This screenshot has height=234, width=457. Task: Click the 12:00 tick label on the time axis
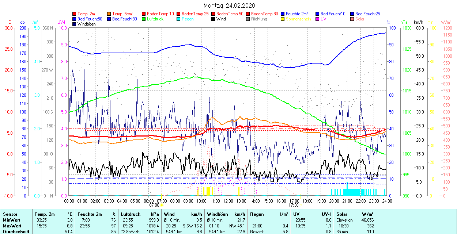pos(228,201)
